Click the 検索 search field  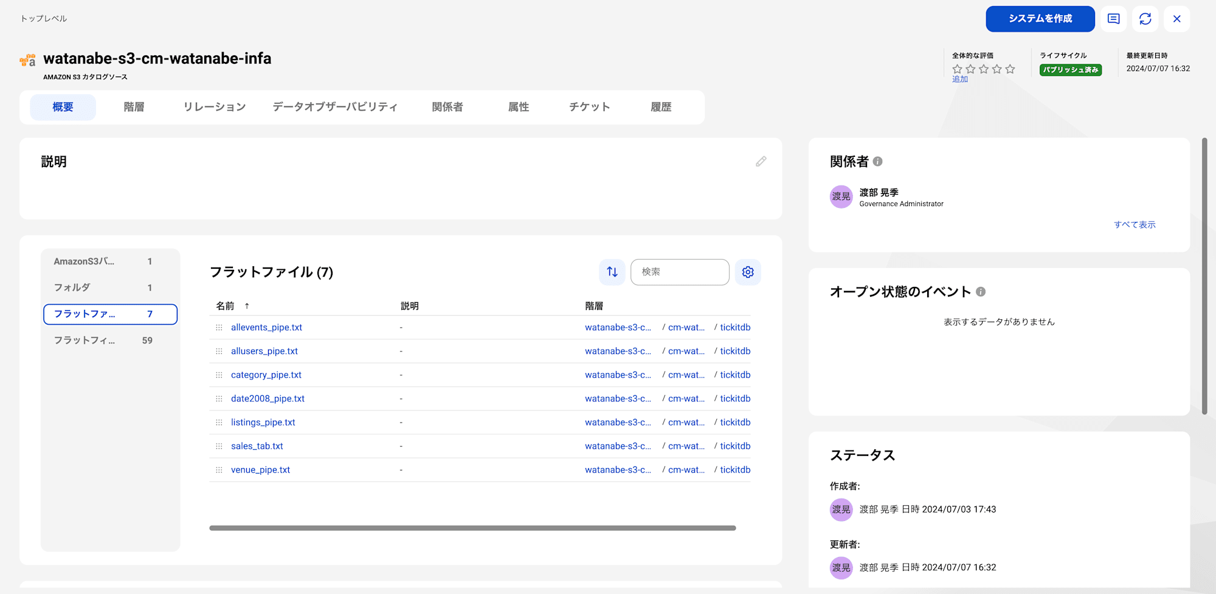(680, 272)
